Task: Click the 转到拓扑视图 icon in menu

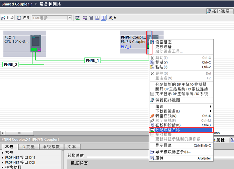Action: point(152,100)
